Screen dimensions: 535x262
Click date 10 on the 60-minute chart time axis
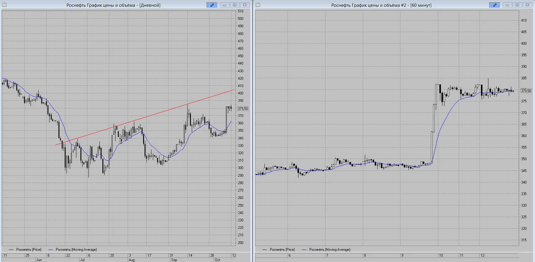(x=441, y=255)
